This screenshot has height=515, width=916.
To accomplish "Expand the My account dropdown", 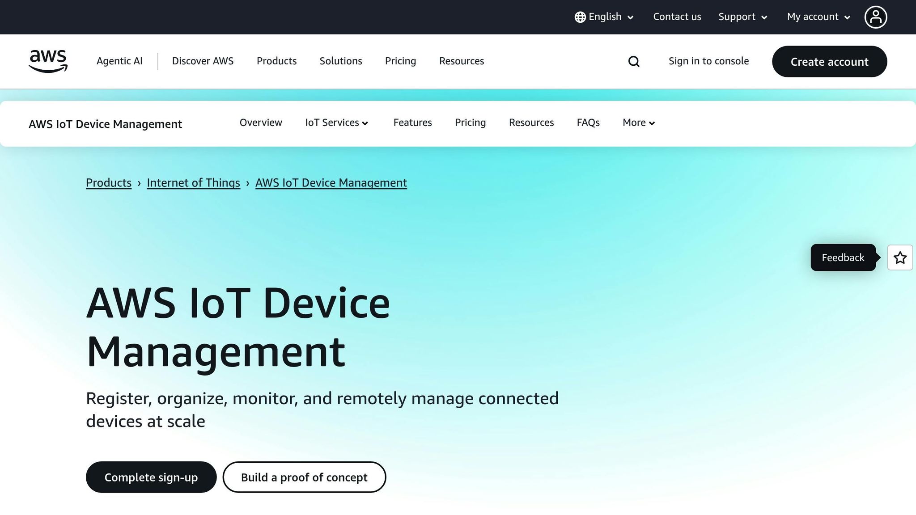I will pos(818,17).
